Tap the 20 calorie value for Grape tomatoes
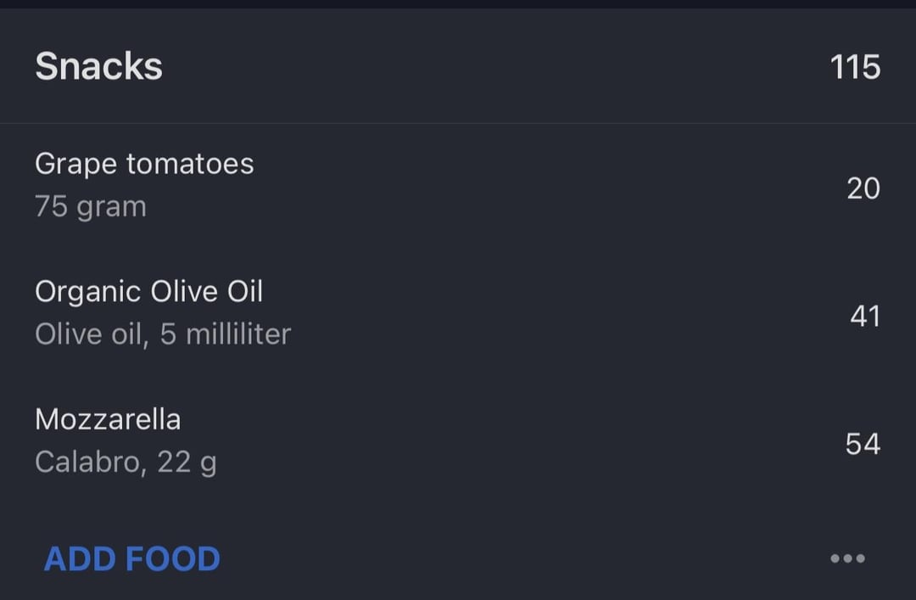This screenshot has width=916, height=600. pyautogui.click(x=863, y=188)
